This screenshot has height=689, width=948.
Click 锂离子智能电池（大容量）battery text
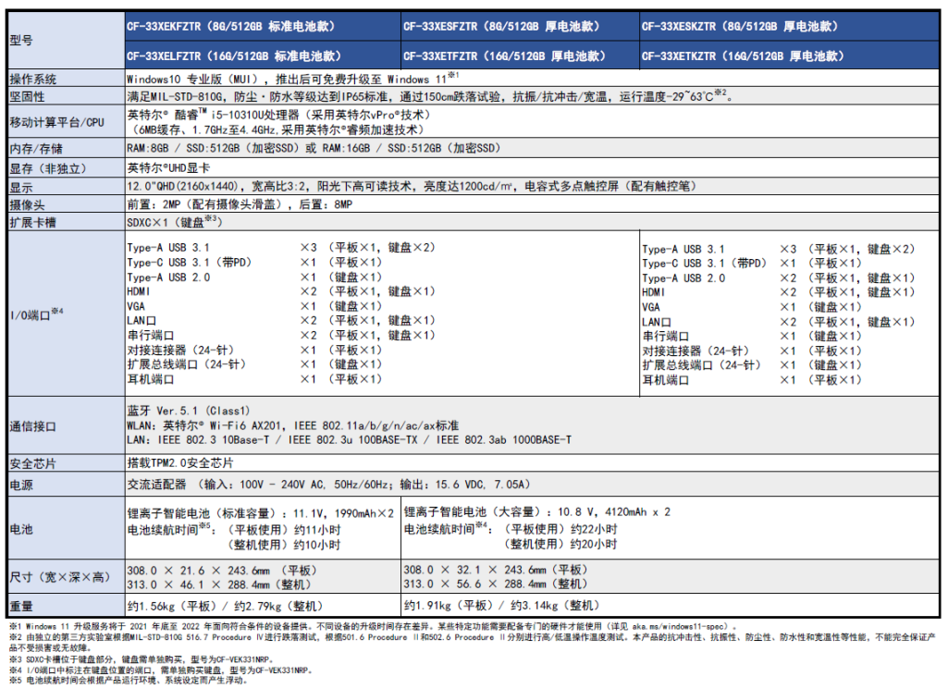536,512
